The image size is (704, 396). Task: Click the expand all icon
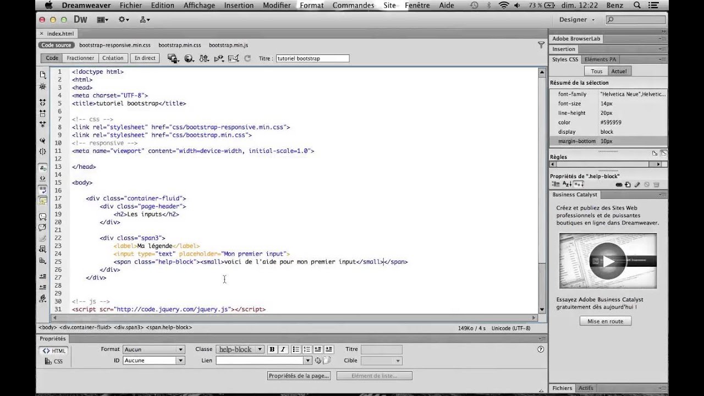43,124
